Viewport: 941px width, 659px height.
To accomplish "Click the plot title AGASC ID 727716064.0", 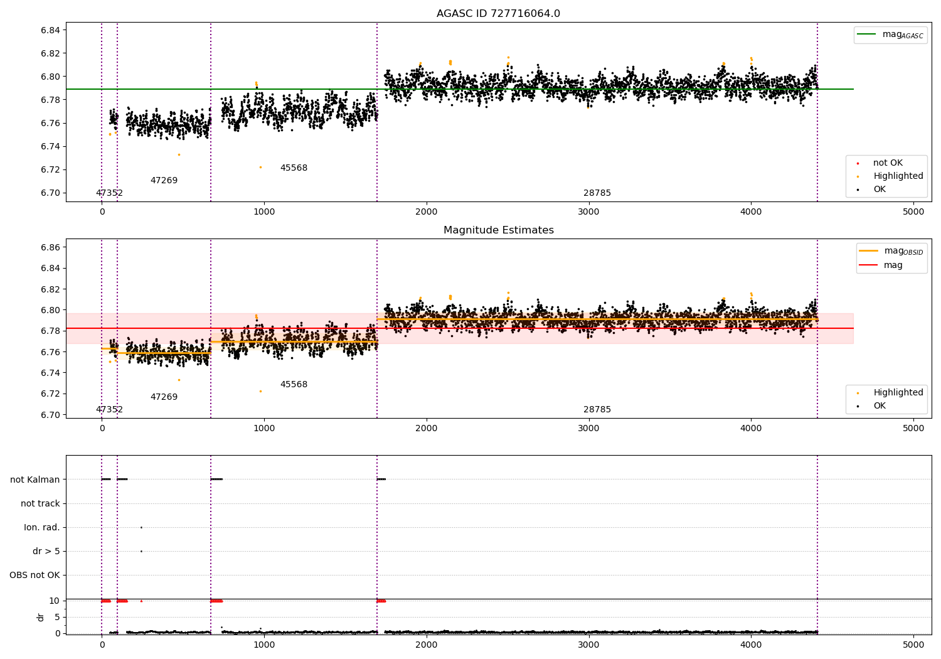I will [498, 14].
